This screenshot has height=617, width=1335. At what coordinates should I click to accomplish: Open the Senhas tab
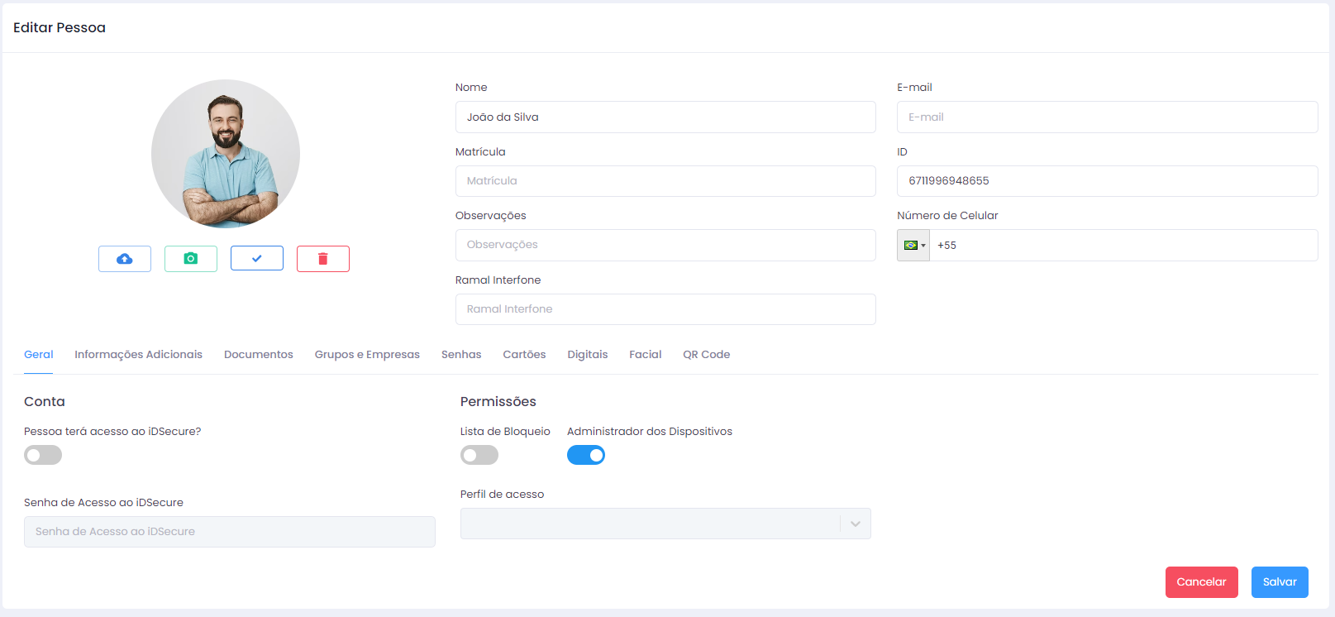pos(461,355)
